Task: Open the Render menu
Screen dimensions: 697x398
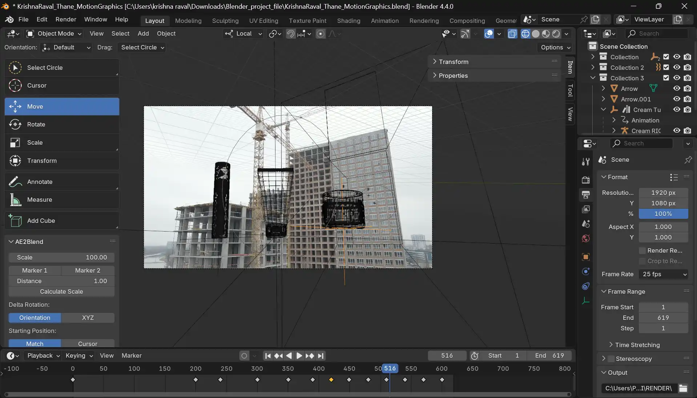Action: [66, 19]
